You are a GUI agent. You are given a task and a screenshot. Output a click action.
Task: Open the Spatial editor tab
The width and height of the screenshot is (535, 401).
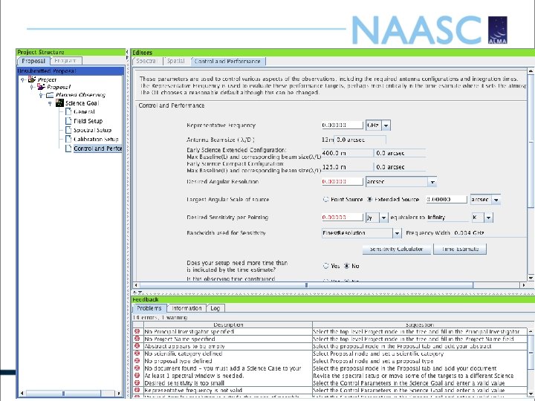pos(176,61)
